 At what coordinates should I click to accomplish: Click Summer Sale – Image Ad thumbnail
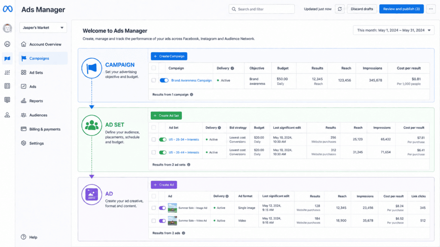point(172,208)
